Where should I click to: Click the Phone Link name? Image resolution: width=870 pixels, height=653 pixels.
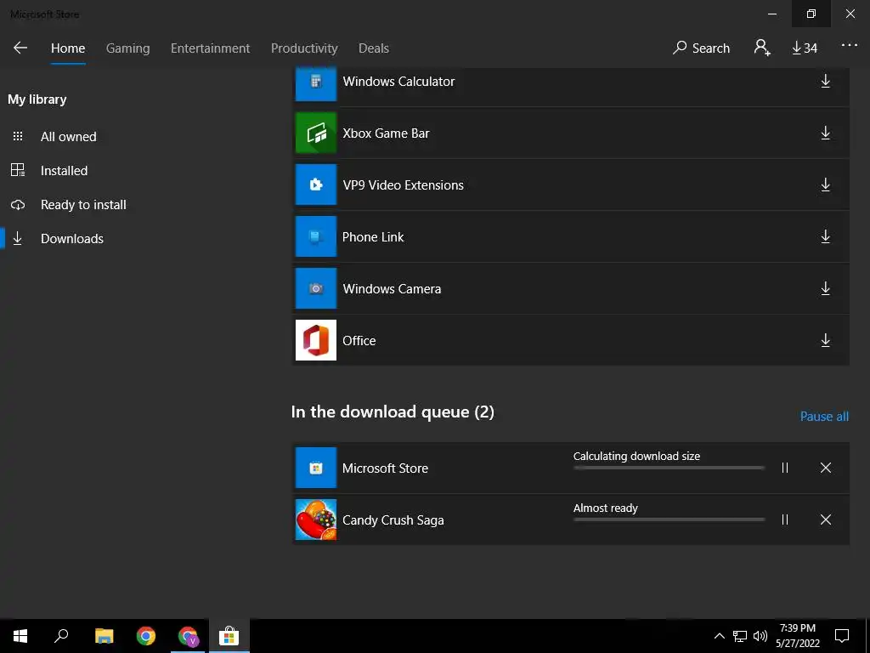click(373, 237)
